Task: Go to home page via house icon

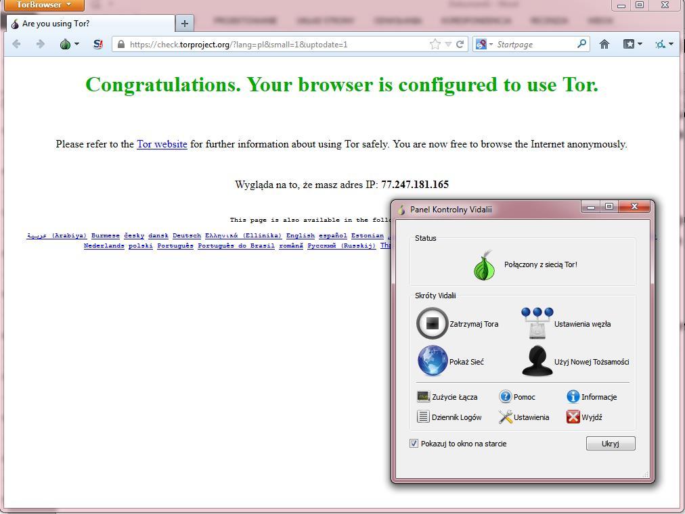Action: [604, 44]
